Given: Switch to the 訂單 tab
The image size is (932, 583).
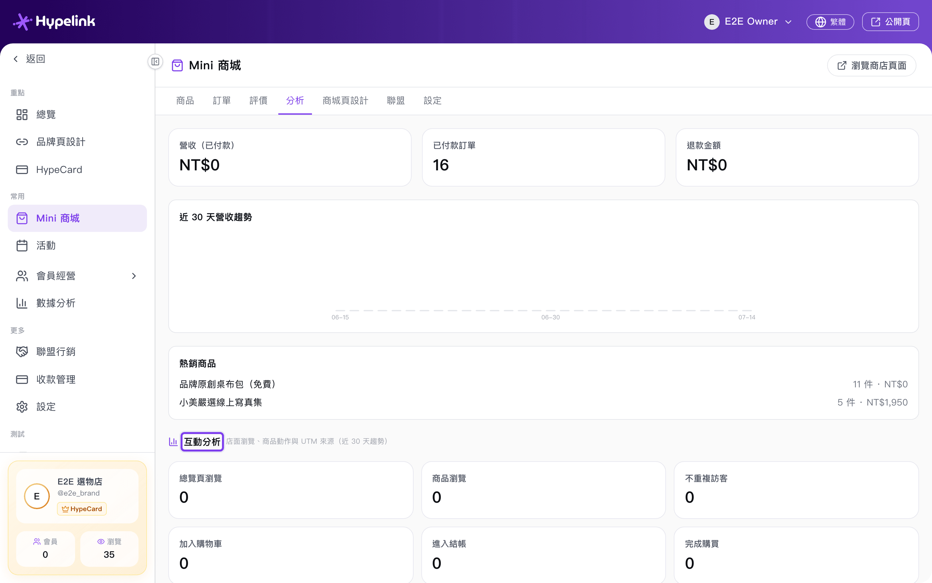Looking at the screenshot, I should (x=222, y=101).
